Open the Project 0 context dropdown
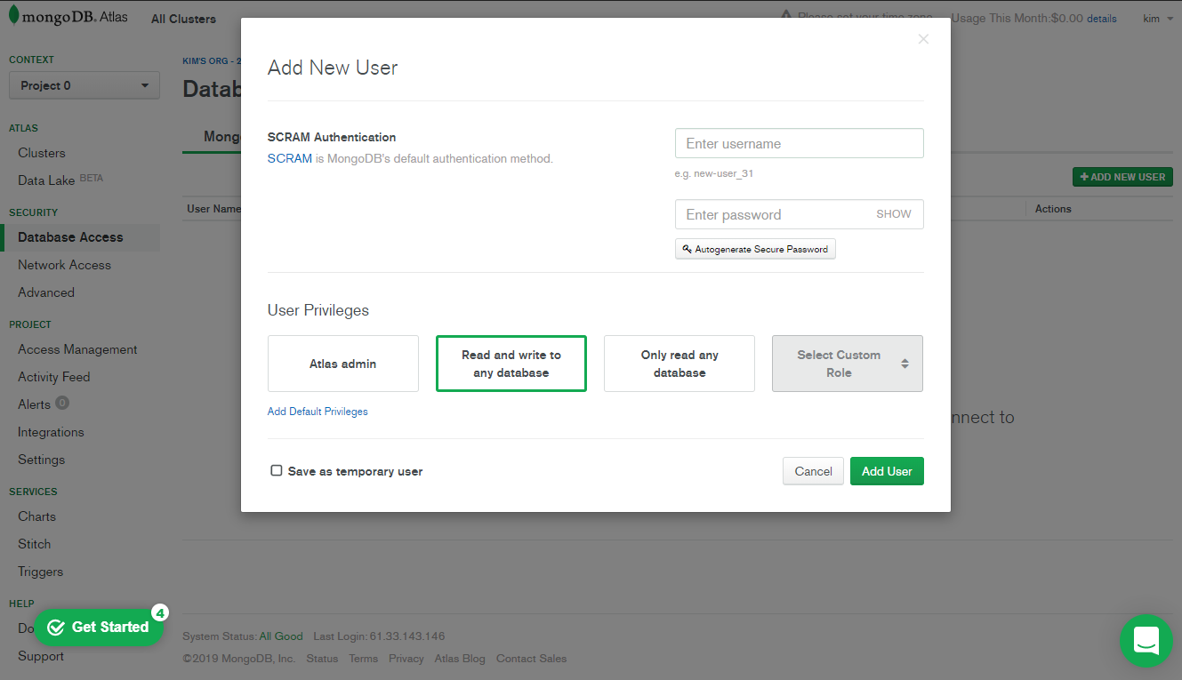1182x680 pixels. (x=84, y=85)
